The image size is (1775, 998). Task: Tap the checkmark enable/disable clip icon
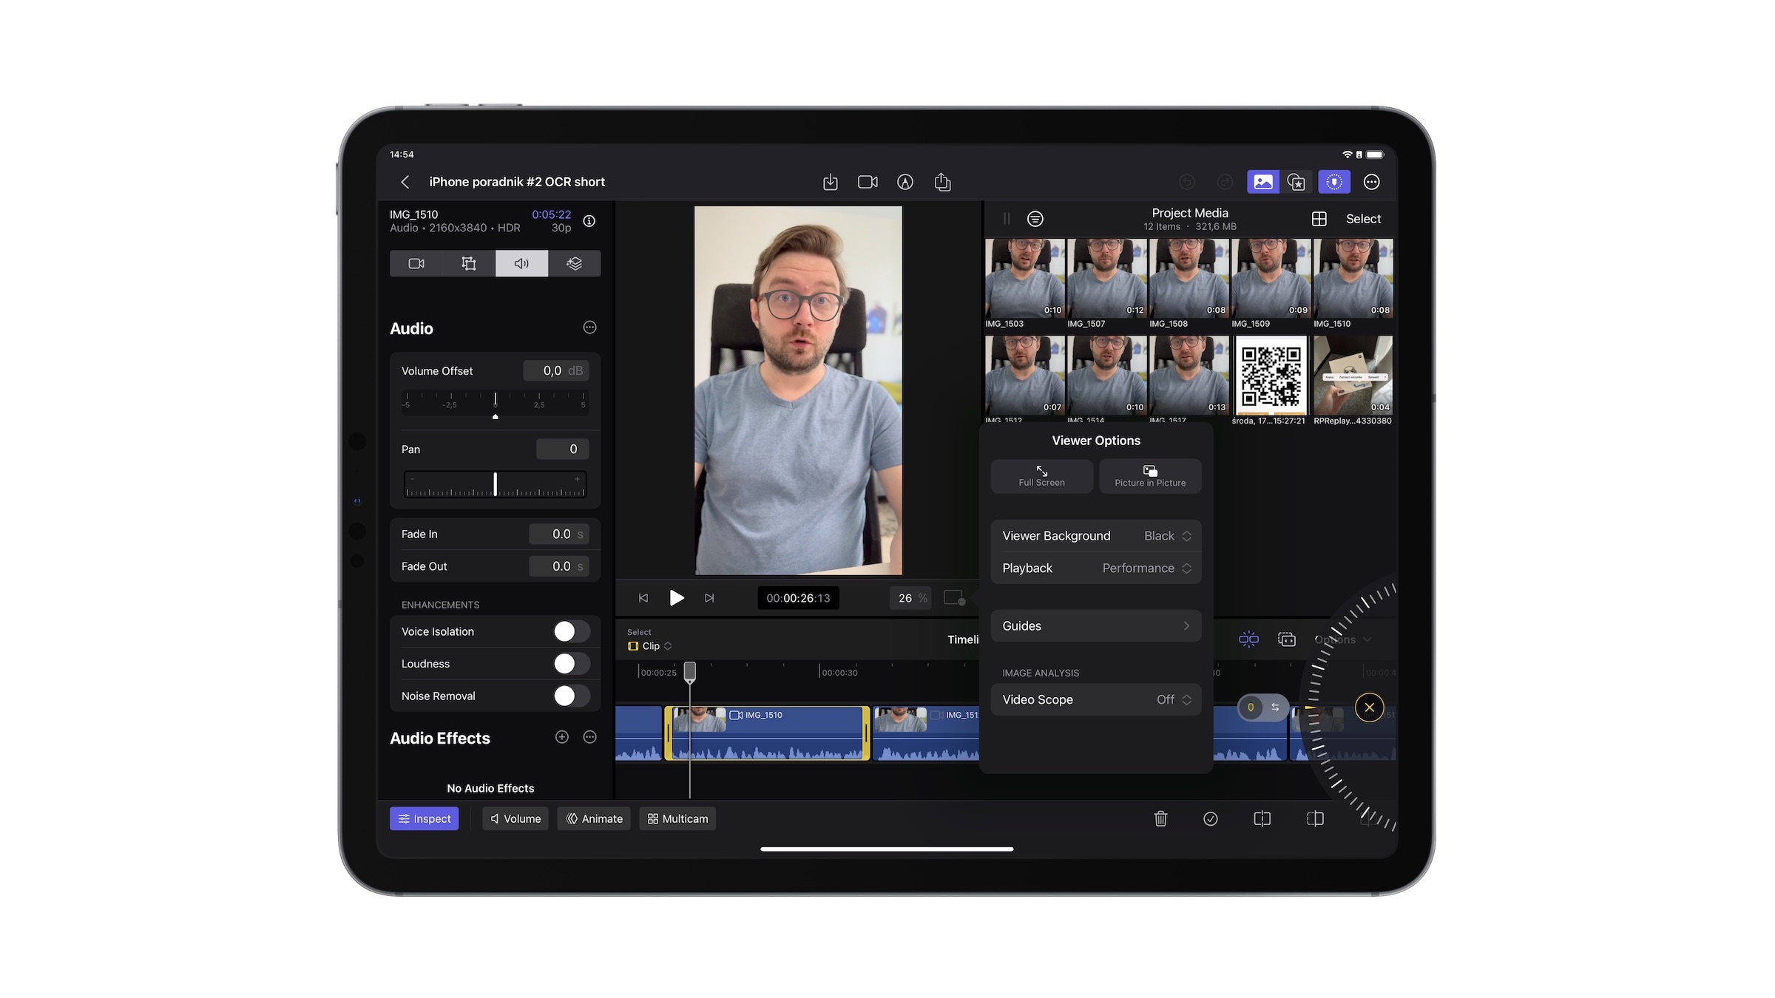click(x=1211, y=818)
